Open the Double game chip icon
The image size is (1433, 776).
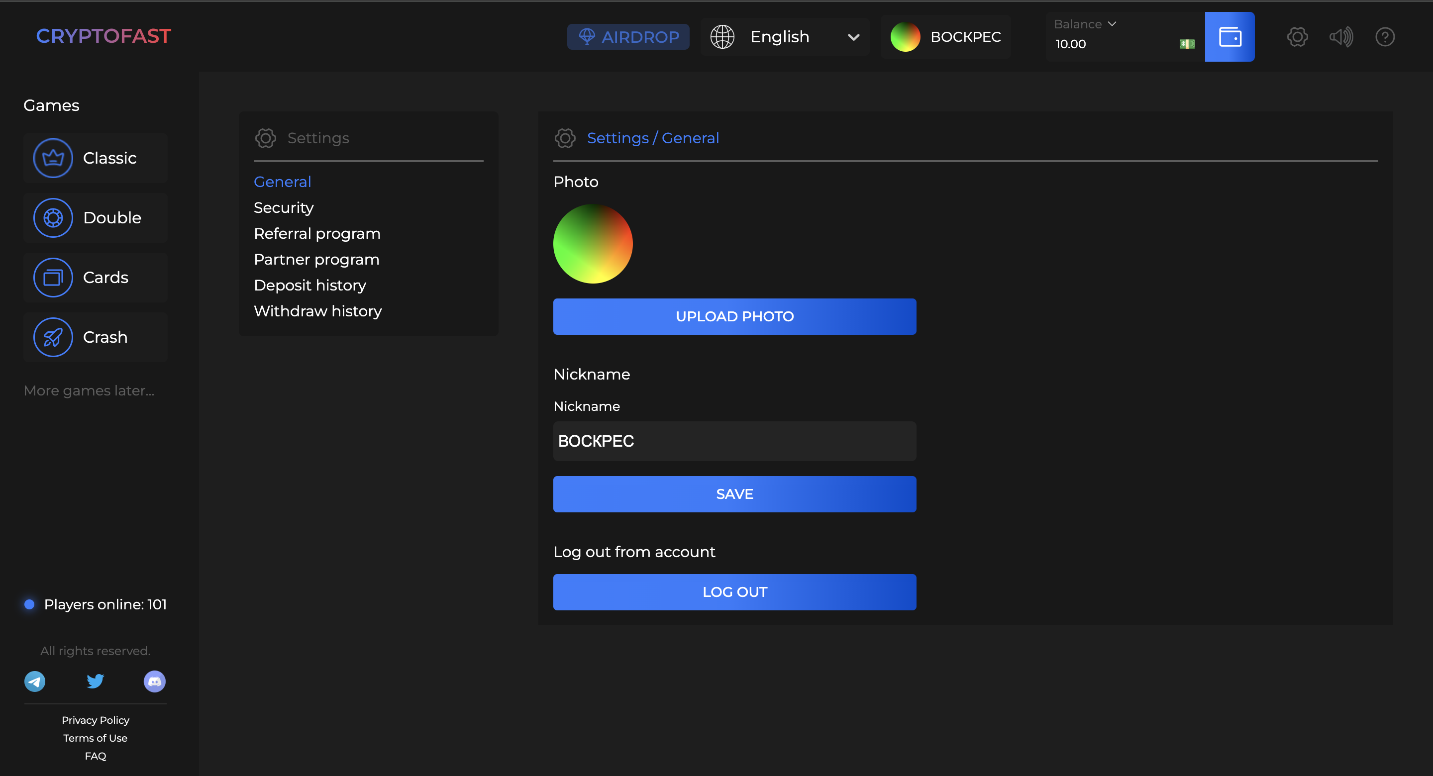[53, 217]
